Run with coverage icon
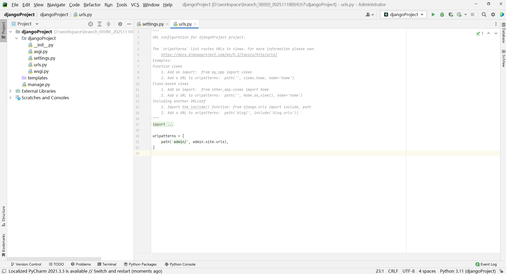506x274 pixels. [x=451, y=15]
